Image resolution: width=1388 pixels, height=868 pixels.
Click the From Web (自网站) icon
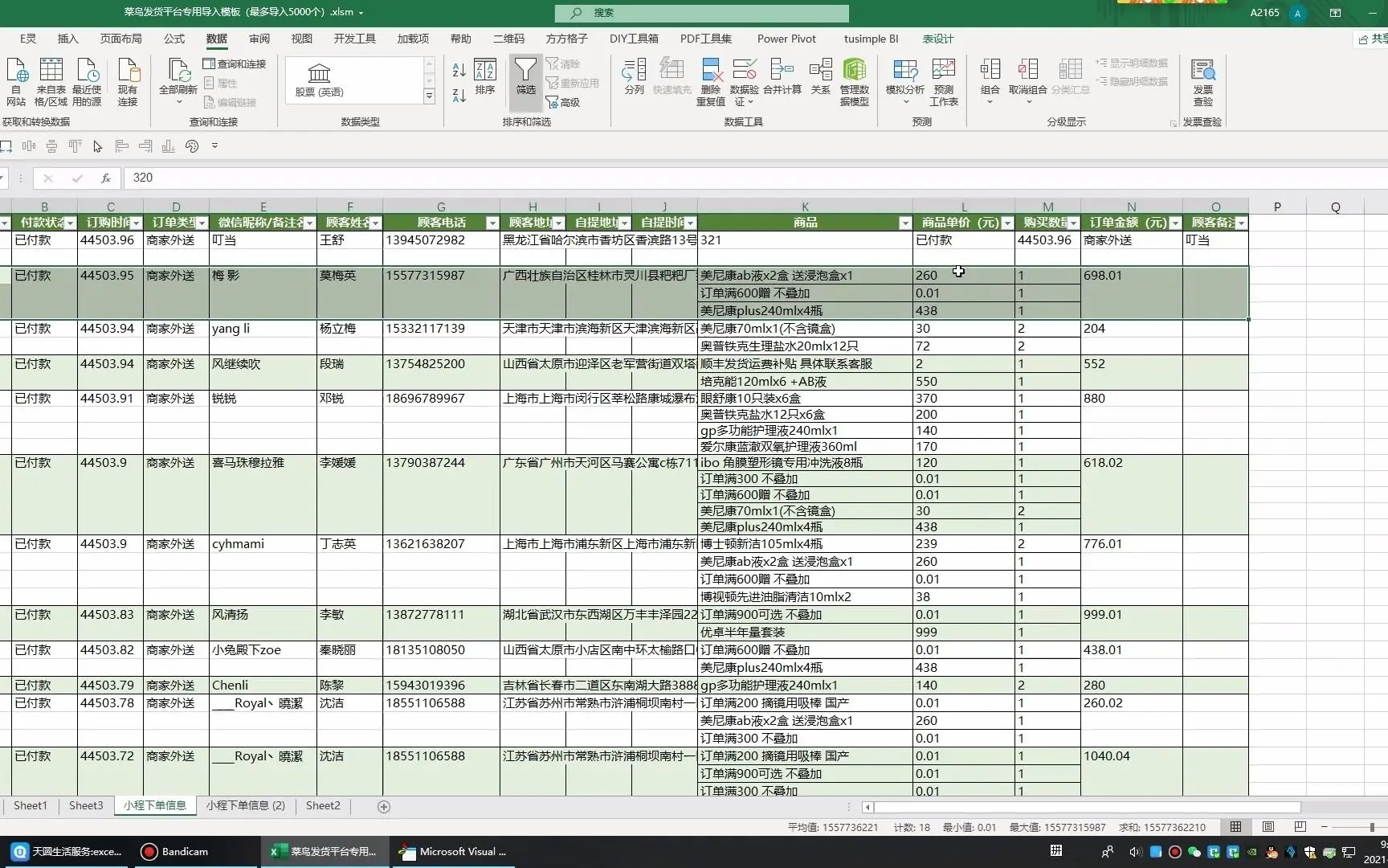click(x=16, y=82)
